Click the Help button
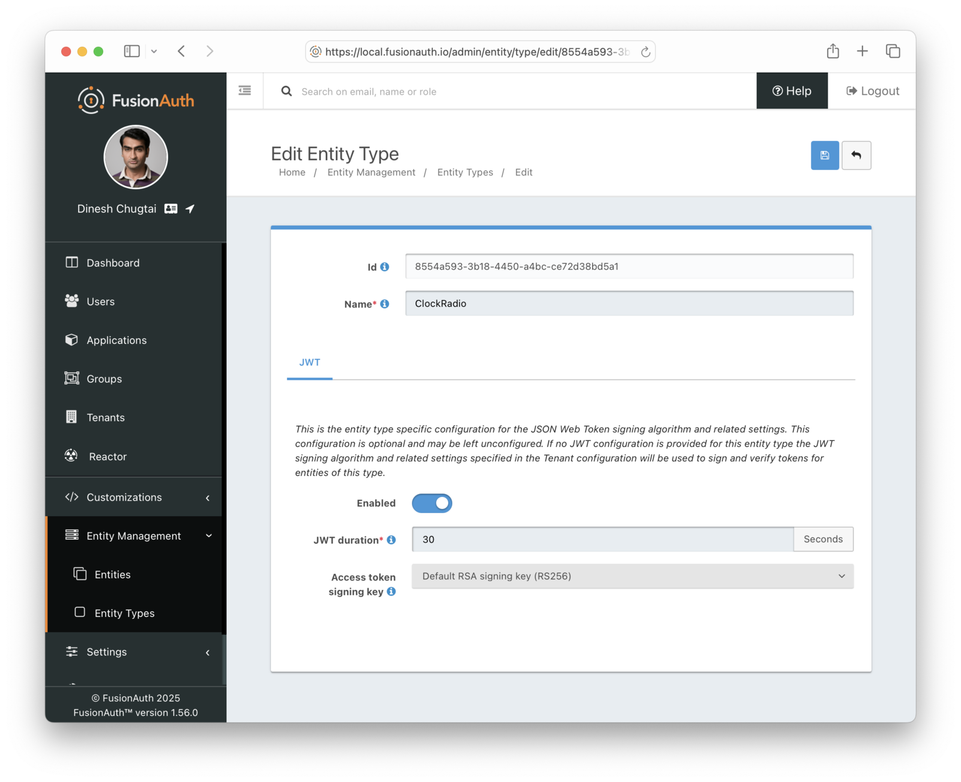The image size is (961, 782). point(792,91)
